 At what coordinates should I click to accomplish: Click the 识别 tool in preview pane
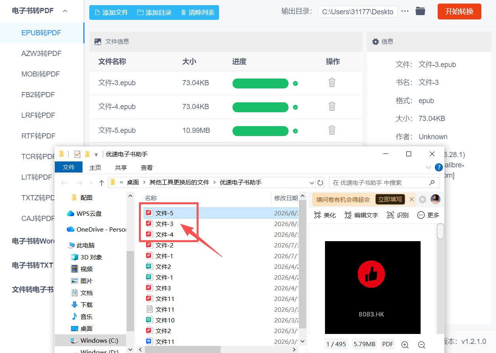point(397,215)
